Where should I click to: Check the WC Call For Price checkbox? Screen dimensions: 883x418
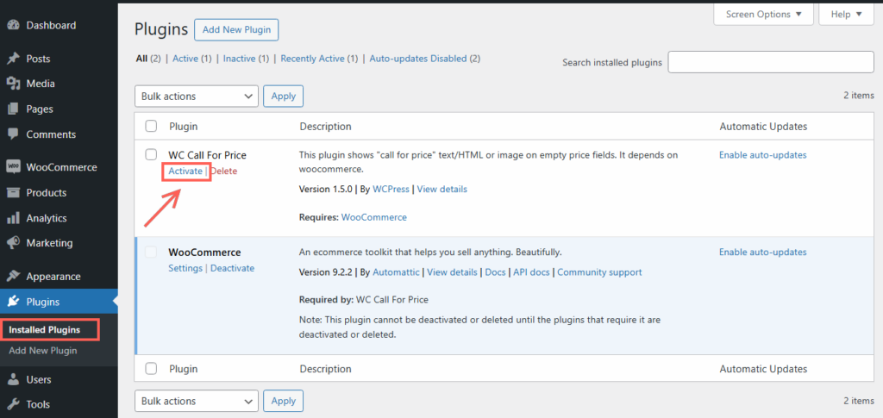tap(151, 155)
